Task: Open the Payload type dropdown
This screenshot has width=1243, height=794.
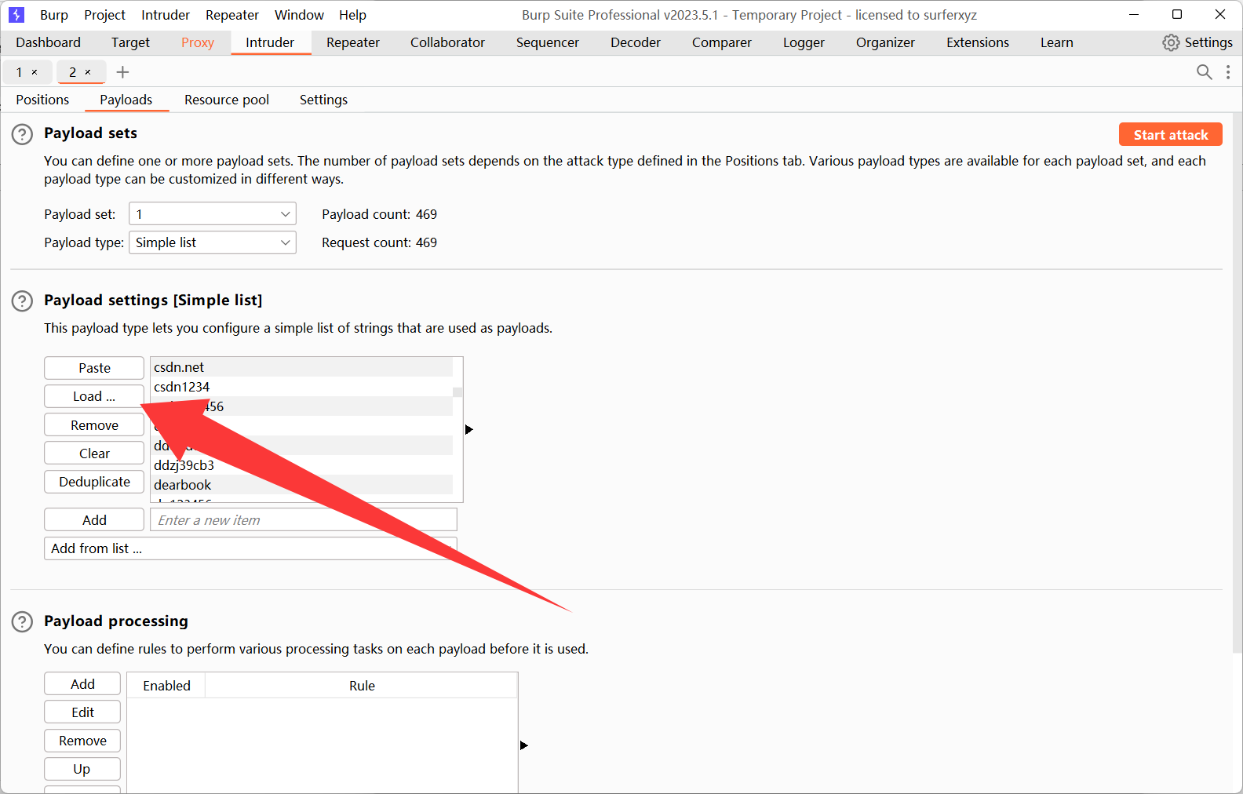Action: pos(213,242)
